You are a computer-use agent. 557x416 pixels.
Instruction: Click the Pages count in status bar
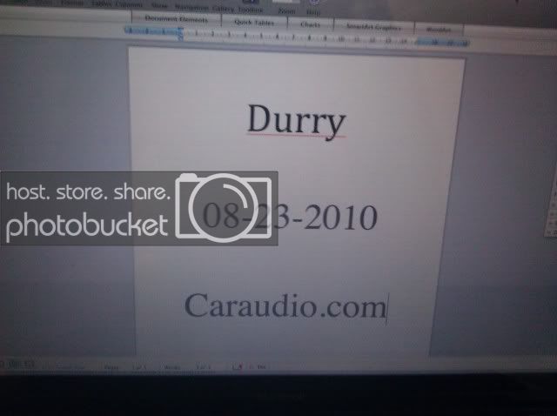[x=124, y=366]
